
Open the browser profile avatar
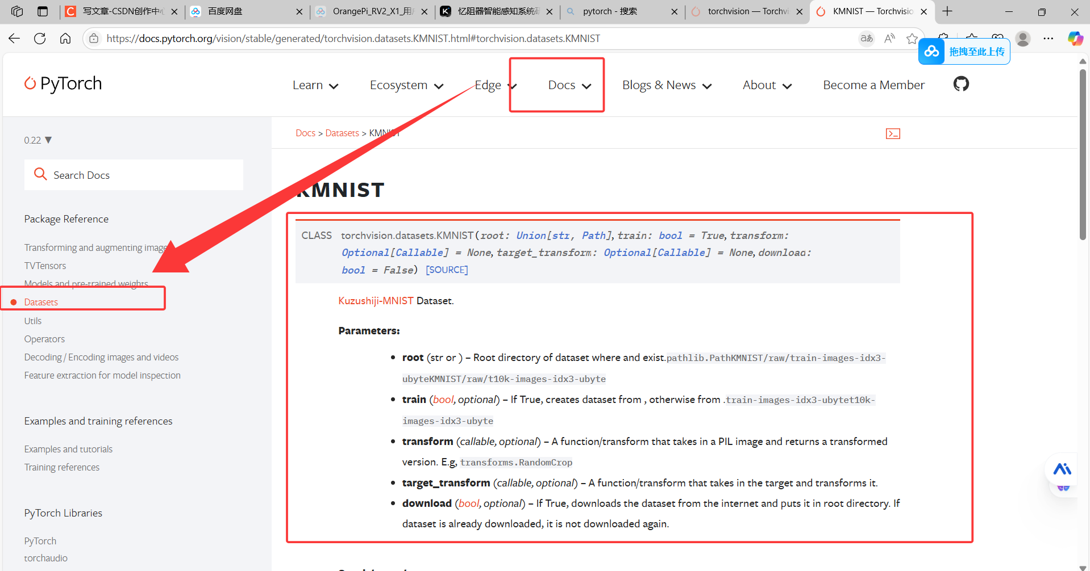coord(1023,39)
